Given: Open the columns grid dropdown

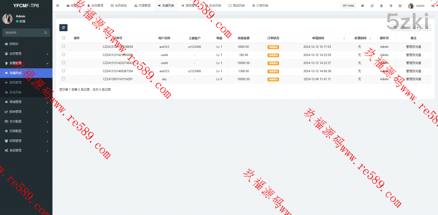Looking at the screenshot, I should (x=404, y=28).
